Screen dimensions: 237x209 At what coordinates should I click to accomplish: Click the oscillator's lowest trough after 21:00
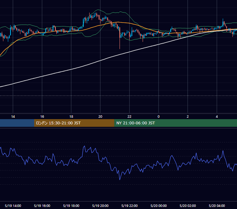(x=120, y=179)
